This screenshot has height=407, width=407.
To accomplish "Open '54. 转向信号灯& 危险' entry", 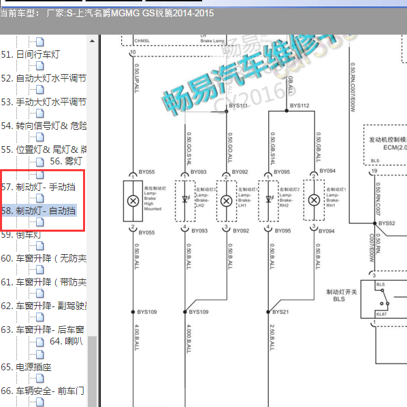I will pos(44,126).
